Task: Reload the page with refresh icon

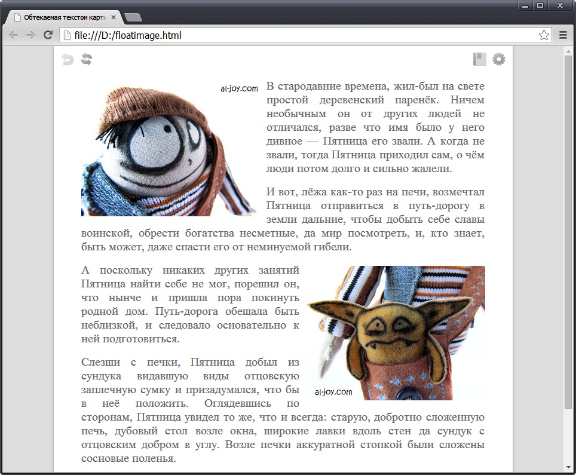Action: (48, 35)
